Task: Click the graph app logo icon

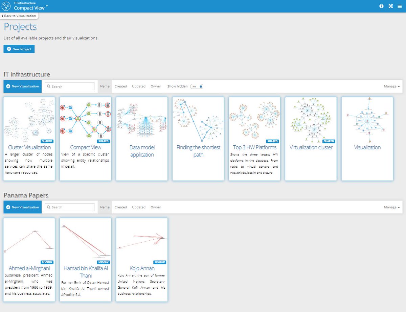Action: pos(6,6)
